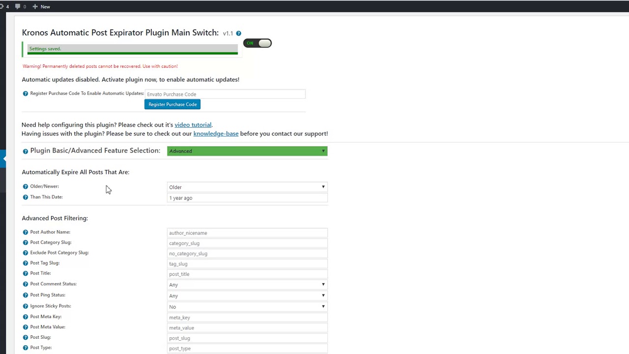Click help icon beside Post Type
Screen dimensions: 629x354
click(x=26, y=348)
